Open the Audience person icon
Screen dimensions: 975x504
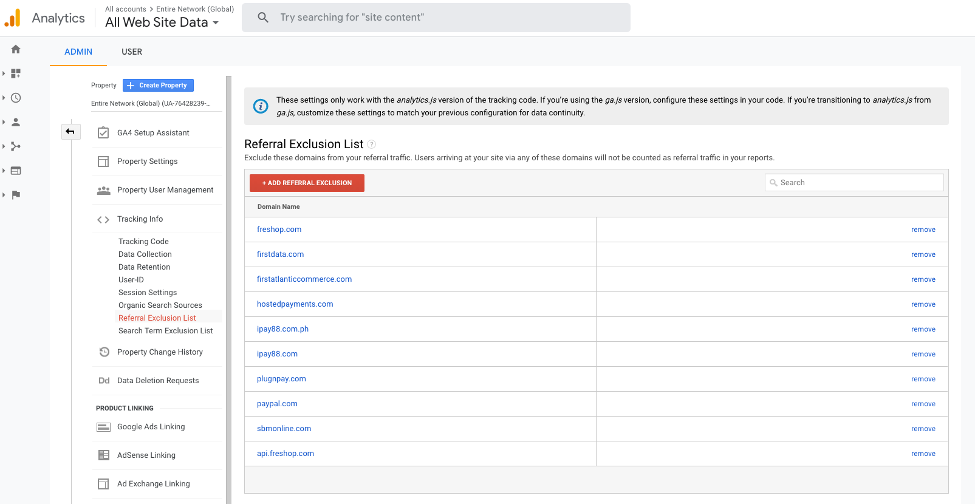16,122
